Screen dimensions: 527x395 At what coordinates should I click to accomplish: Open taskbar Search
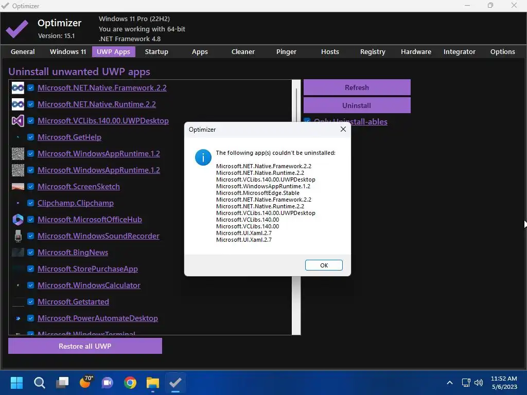click(x=39, y=383)
